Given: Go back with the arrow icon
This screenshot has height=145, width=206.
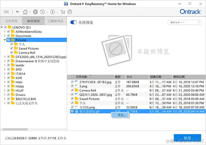Looking at the screenshot, I should point(18,12).
